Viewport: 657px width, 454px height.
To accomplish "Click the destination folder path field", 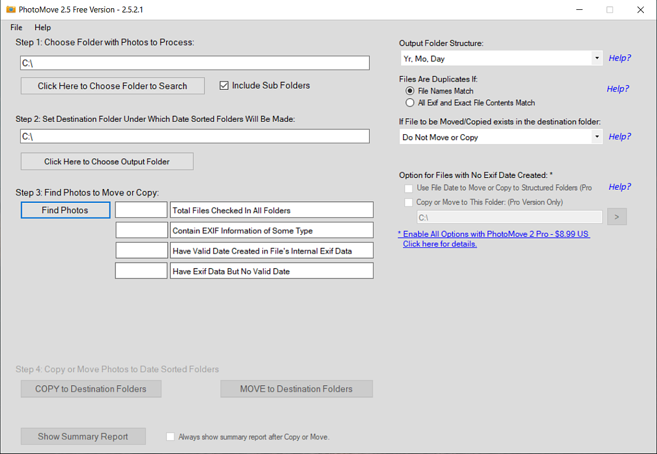I will (x=195, y=137).
